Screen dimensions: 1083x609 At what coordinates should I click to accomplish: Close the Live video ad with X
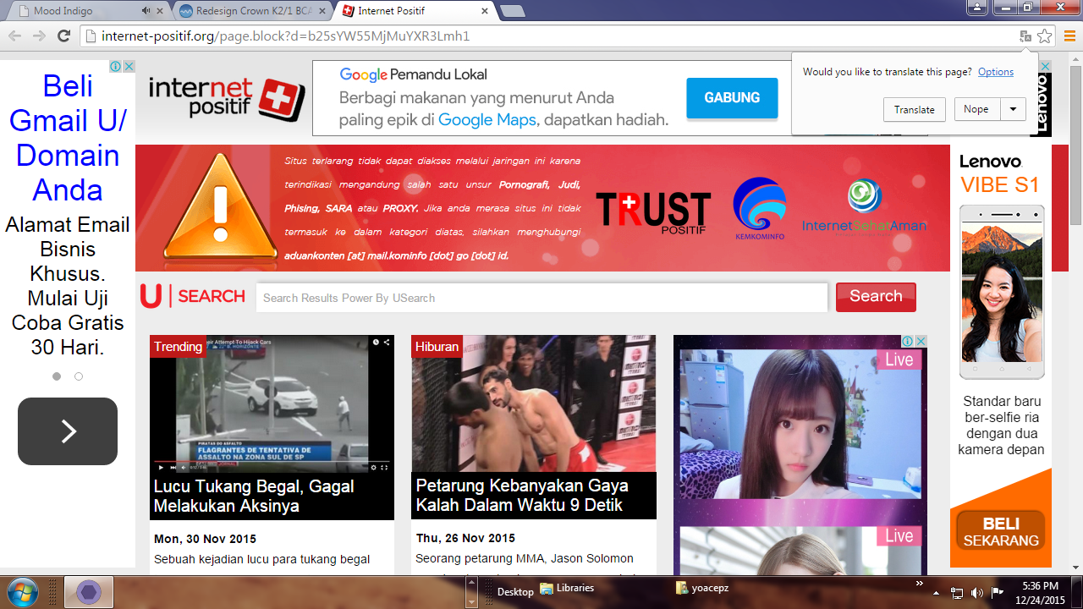click(921, 341)
